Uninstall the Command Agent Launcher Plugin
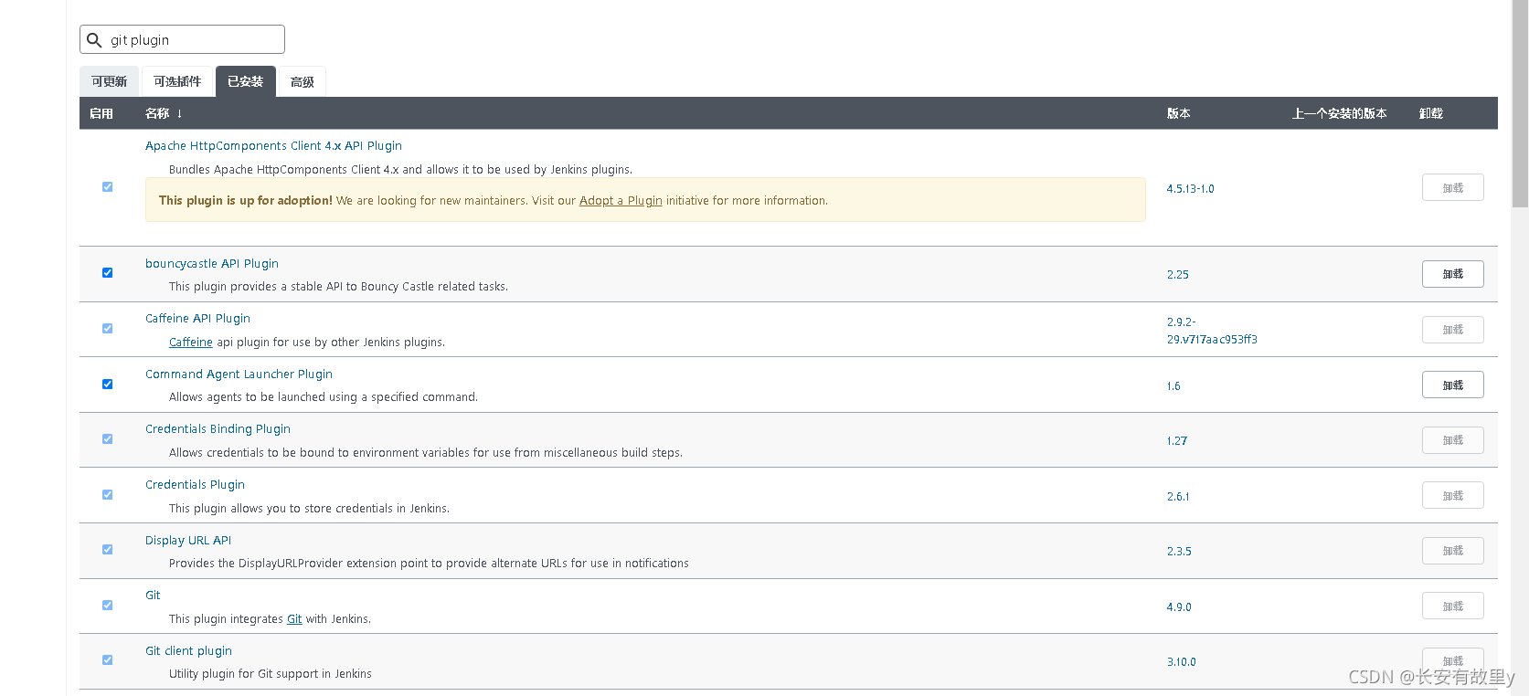The image size is (1529, 696). click(1452, 385)
